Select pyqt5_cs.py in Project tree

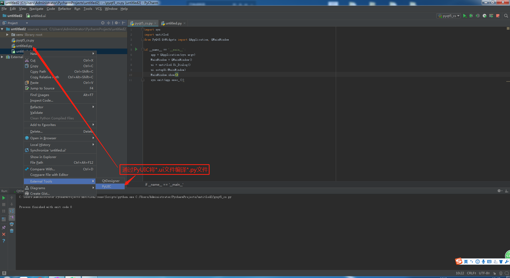click(x=25, y=40)
